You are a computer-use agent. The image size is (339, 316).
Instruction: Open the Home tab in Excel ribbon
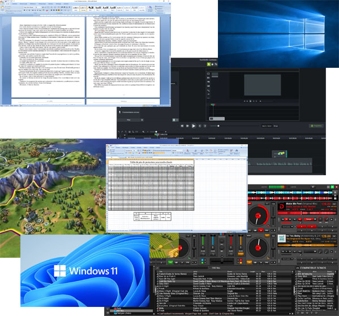coord(113,148)
